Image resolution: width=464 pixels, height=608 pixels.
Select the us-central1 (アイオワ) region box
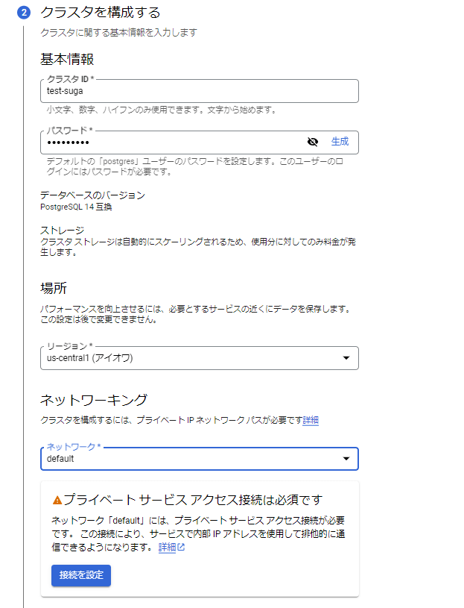200,358
